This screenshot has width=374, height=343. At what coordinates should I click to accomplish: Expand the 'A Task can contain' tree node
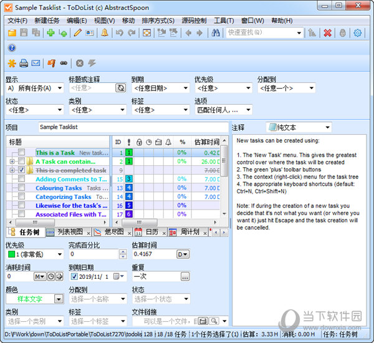pos(12,162)
